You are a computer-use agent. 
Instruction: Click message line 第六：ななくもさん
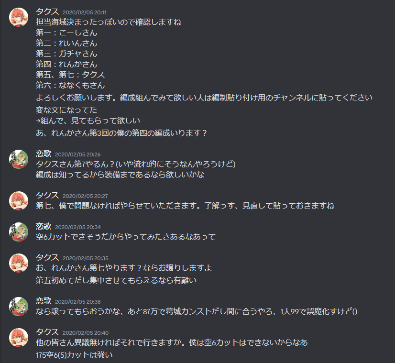tap(70, 85)
